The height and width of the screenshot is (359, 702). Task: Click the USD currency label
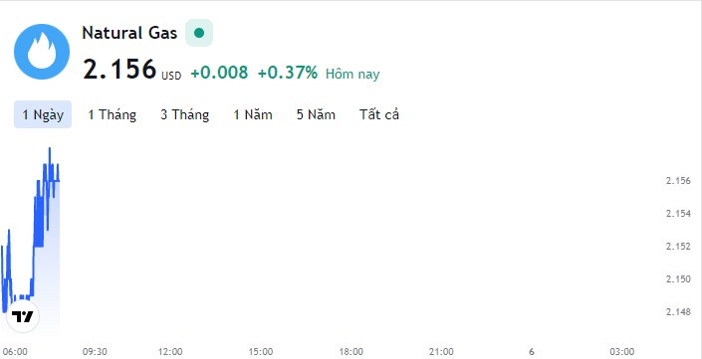tap(171, 76)
